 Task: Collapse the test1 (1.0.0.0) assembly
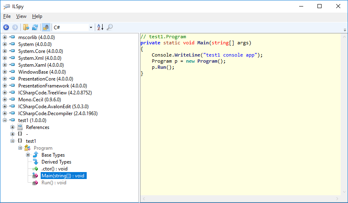pyautogui.click(x=5, y=120)
